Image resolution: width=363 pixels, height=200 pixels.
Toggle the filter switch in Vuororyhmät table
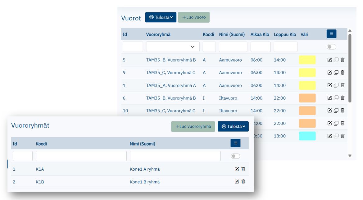tap(235, 156)
